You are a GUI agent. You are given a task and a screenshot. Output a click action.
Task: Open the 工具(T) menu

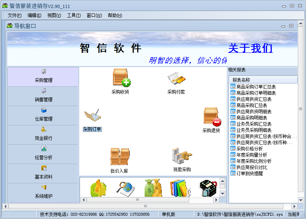pyautogui.click(x=74, y=15)
